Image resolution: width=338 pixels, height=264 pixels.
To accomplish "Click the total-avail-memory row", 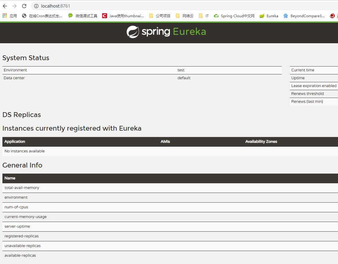I will click(x=170, y=188).
